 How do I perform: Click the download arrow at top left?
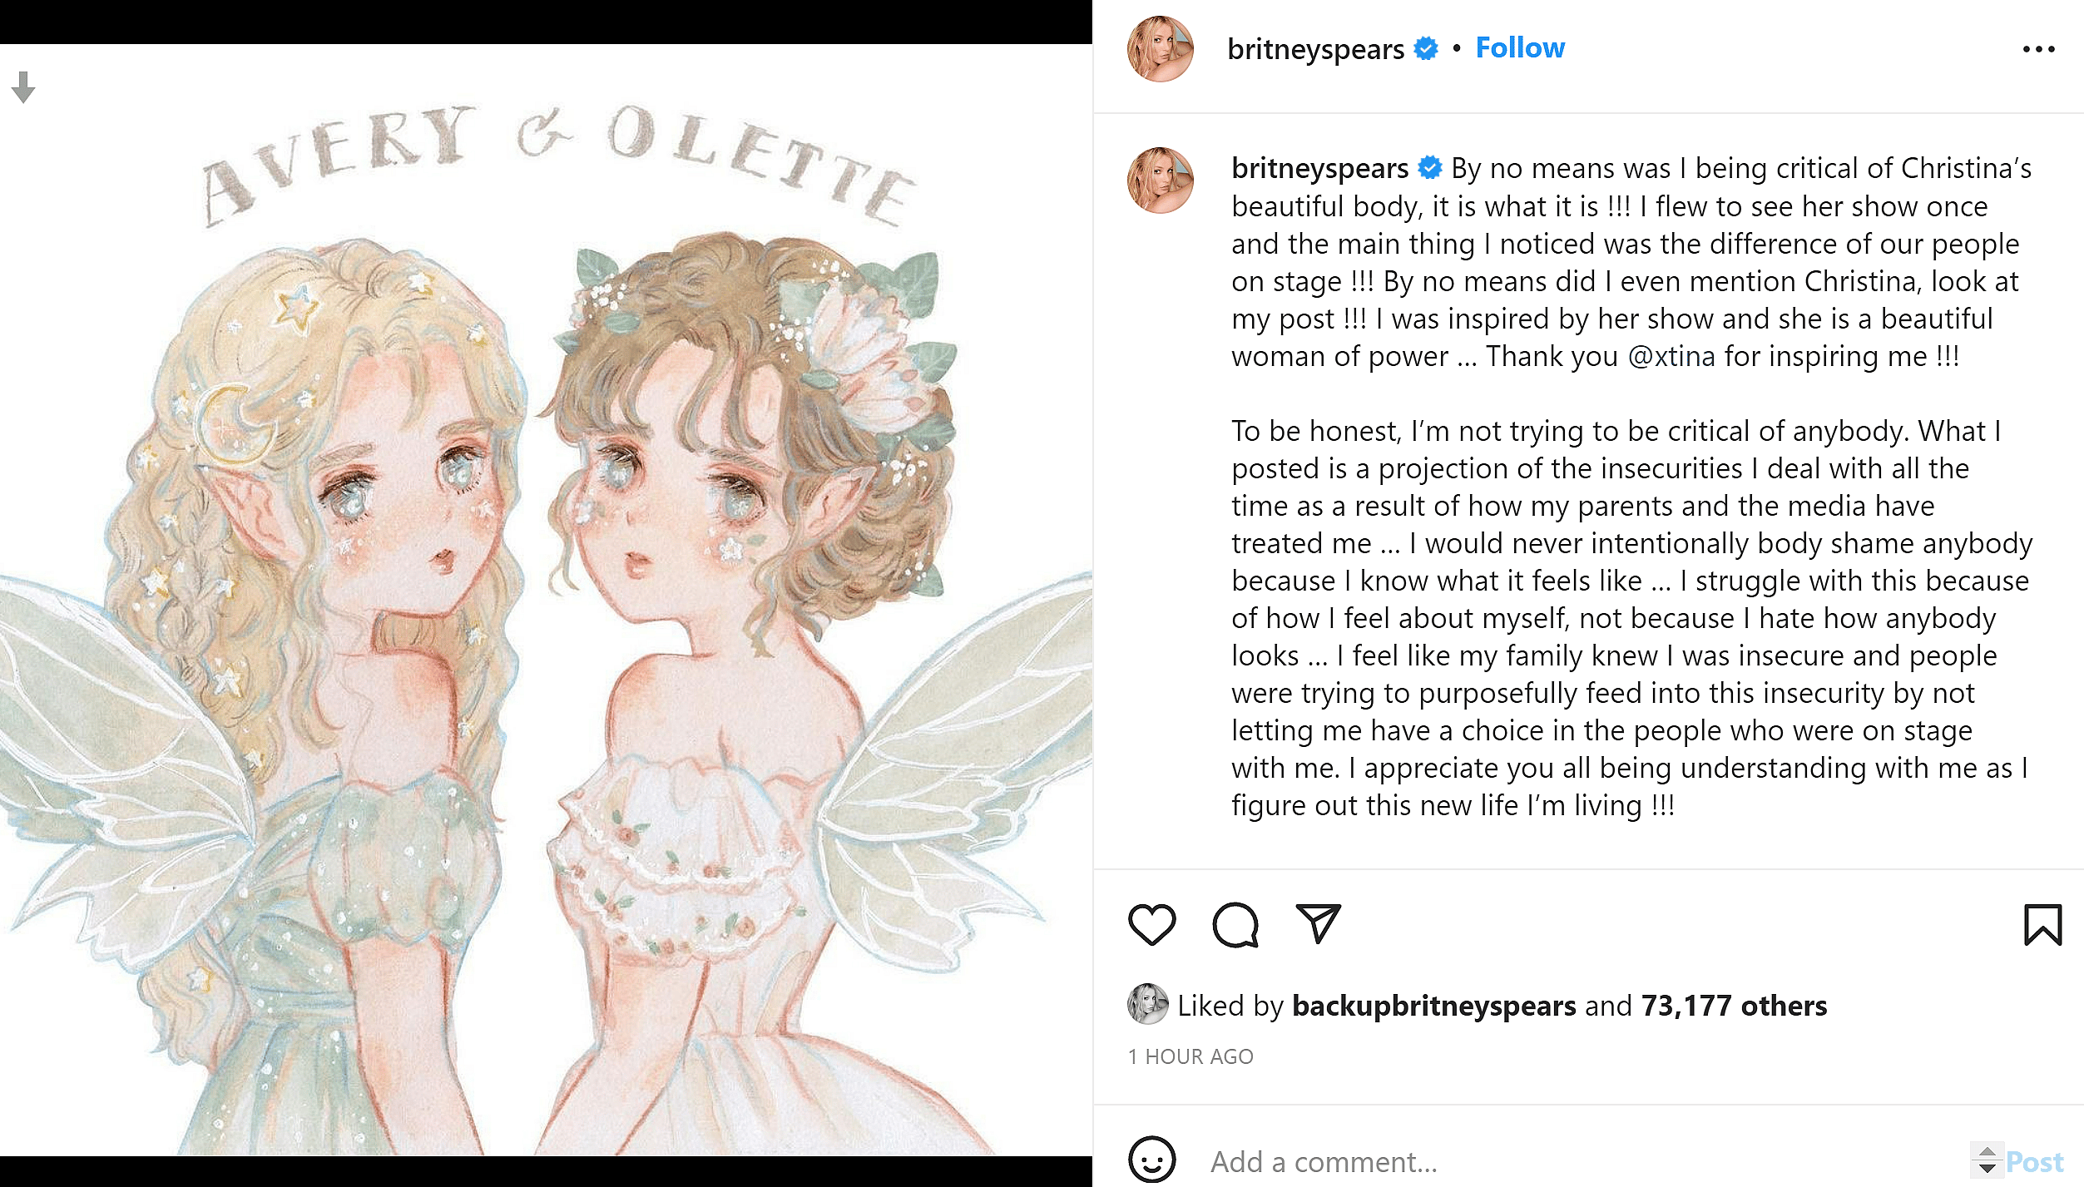tap(23, 85)
